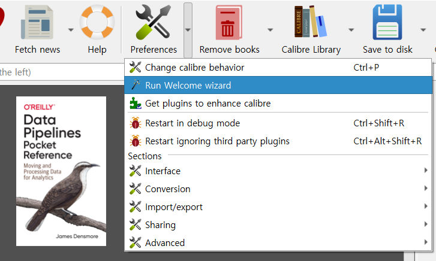
Task: Click the Preferences wrench and screwdriver icon
Action: point(154,22)
